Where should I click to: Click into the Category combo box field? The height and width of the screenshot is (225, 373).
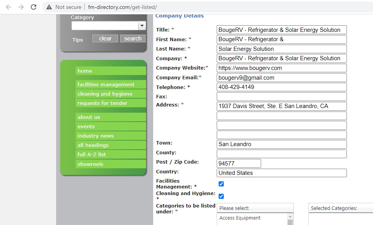[x=105, y=26]
